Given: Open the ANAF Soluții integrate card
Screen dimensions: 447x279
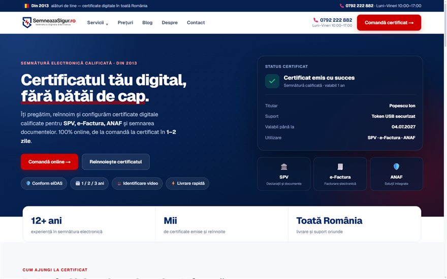Looking at the screenshot, I should click(x=396, y=173).
